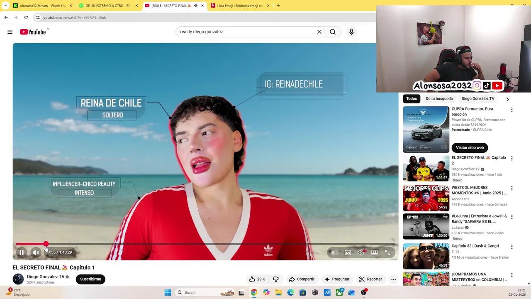Open the Windows Start menu

[x=168, y=292]
